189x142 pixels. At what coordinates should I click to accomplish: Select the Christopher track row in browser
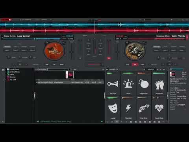click(69, 82)
